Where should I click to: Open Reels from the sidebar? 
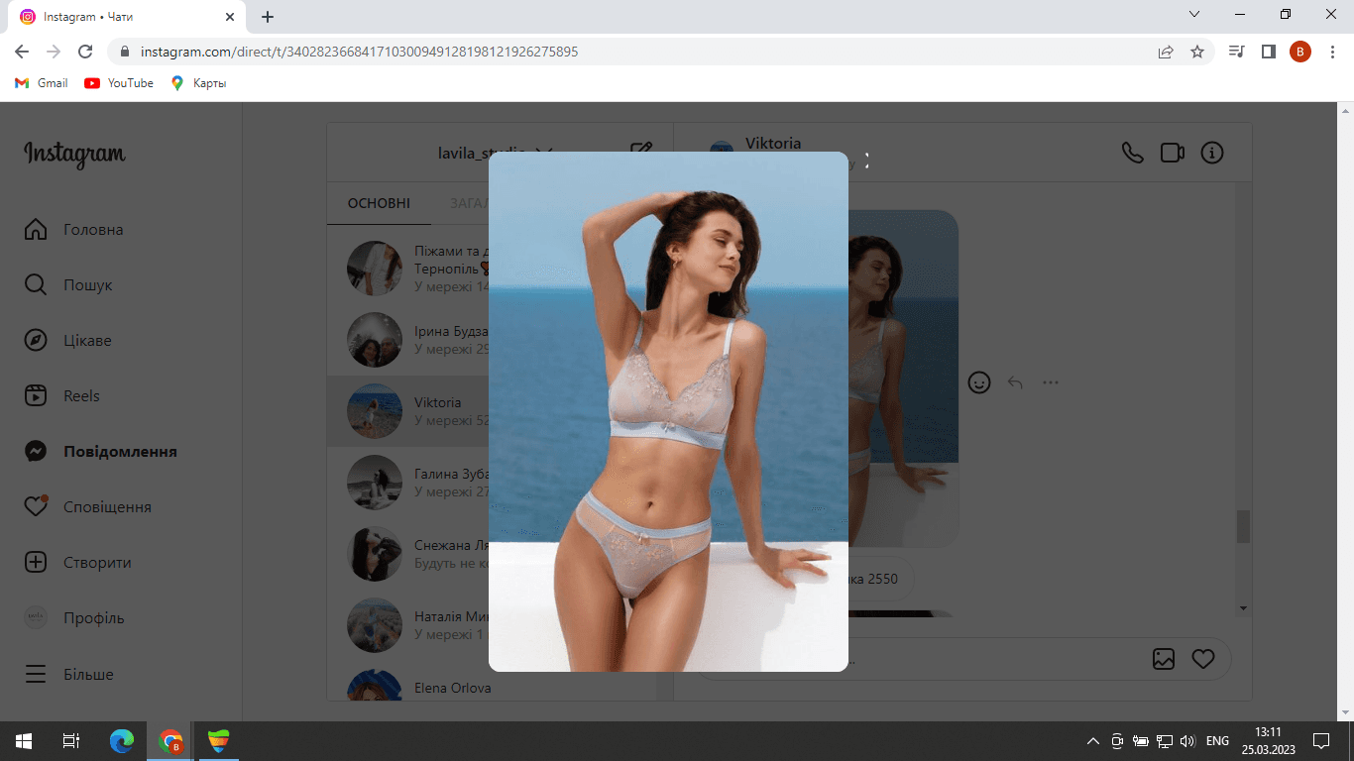click(61, 396)
